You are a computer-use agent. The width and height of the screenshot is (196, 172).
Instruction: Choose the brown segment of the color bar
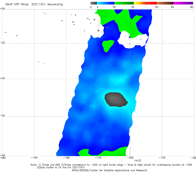coord(165,3)
